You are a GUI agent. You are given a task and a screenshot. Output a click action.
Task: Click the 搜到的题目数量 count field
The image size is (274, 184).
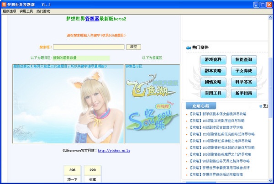click(81, 58)
